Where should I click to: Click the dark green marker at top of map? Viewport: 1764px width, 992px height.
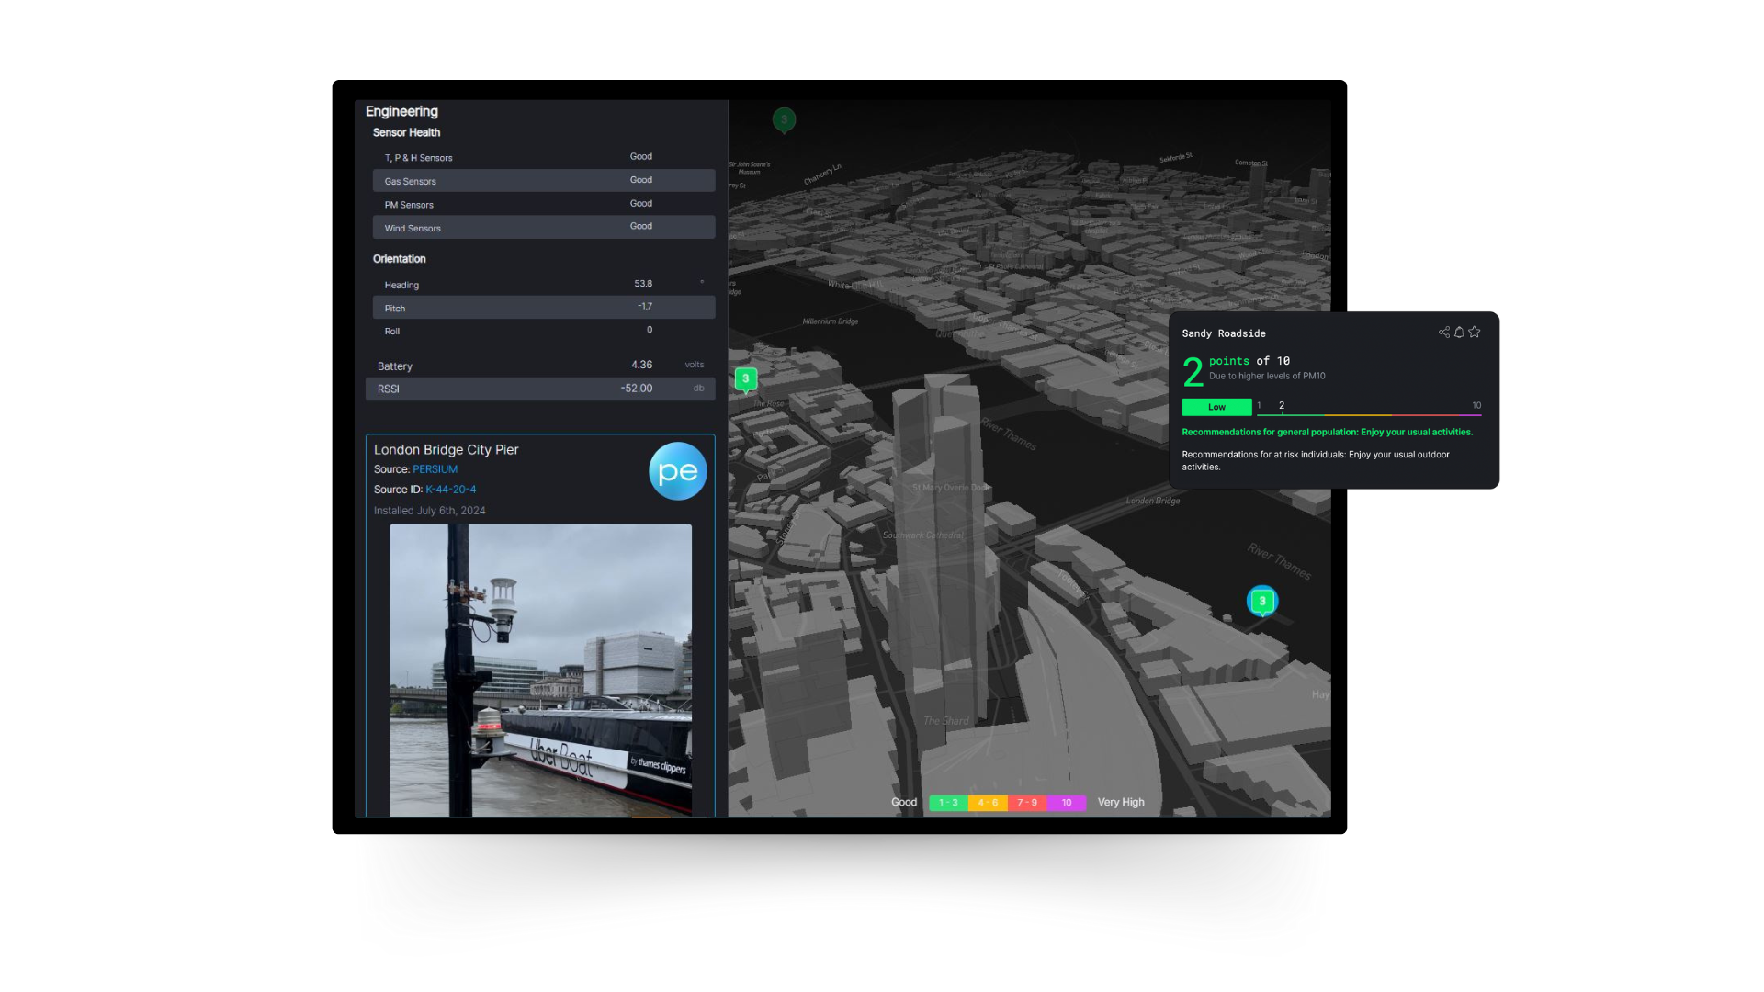784,119
